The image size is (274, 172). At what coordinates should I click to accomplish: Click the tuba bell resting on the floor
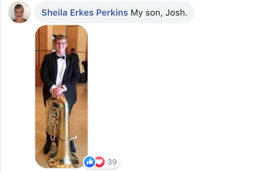pos(63,160)
